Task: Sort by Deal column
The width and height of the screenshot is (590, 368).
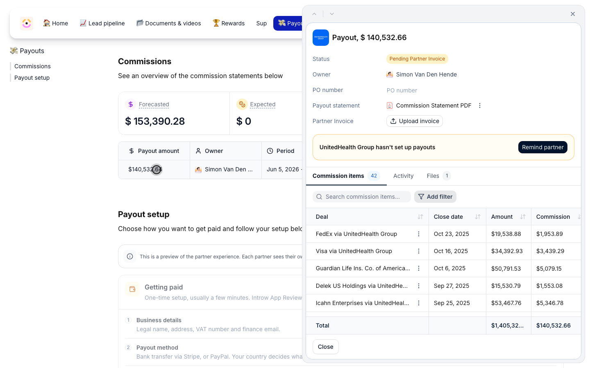Action: [x=420, y=217]
